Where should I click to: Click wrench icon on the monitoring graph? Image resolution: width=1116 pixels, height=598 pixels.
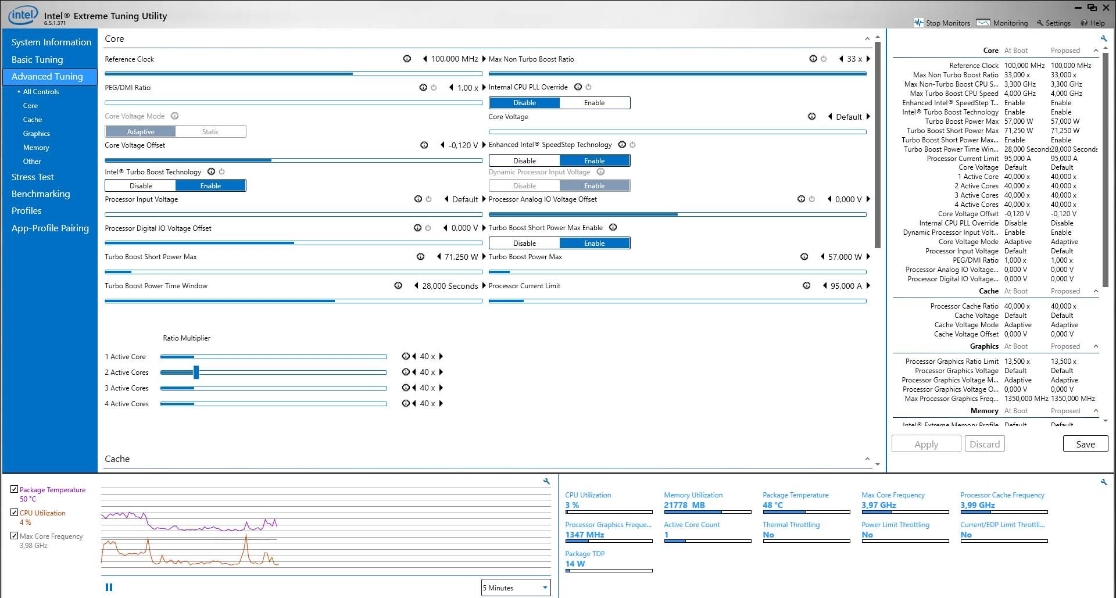[546, 481]
